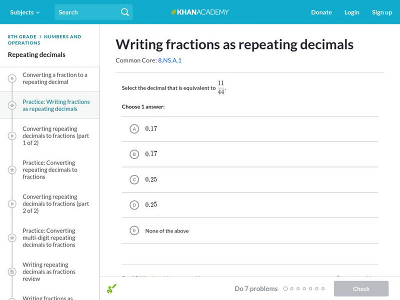400x300 pixels.
Task: Click star icon for Practice: Converting multi-digit repeating decimals
Action: (12, 237)
